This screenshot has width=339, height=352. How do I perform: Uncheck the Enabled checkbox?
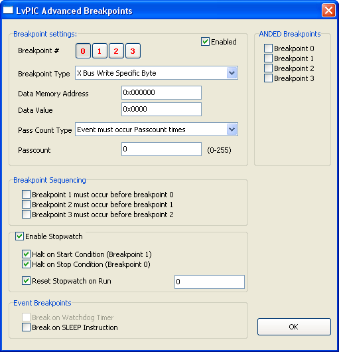[x=205, y=42]
